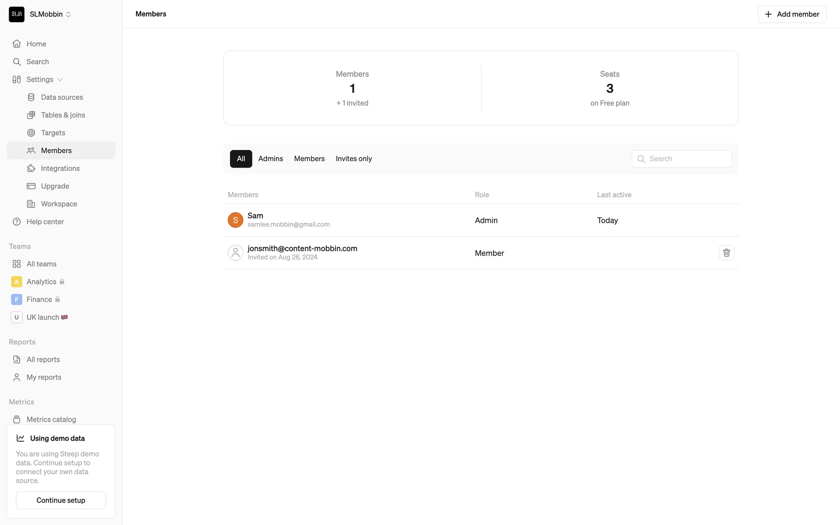Open the Metrics catalog
This screenshot has width=840, height=525.
click(x=51, y=419)
